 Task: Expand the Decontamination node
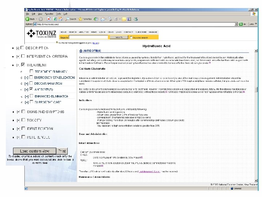pyautogui.click(x=26, y=84)
